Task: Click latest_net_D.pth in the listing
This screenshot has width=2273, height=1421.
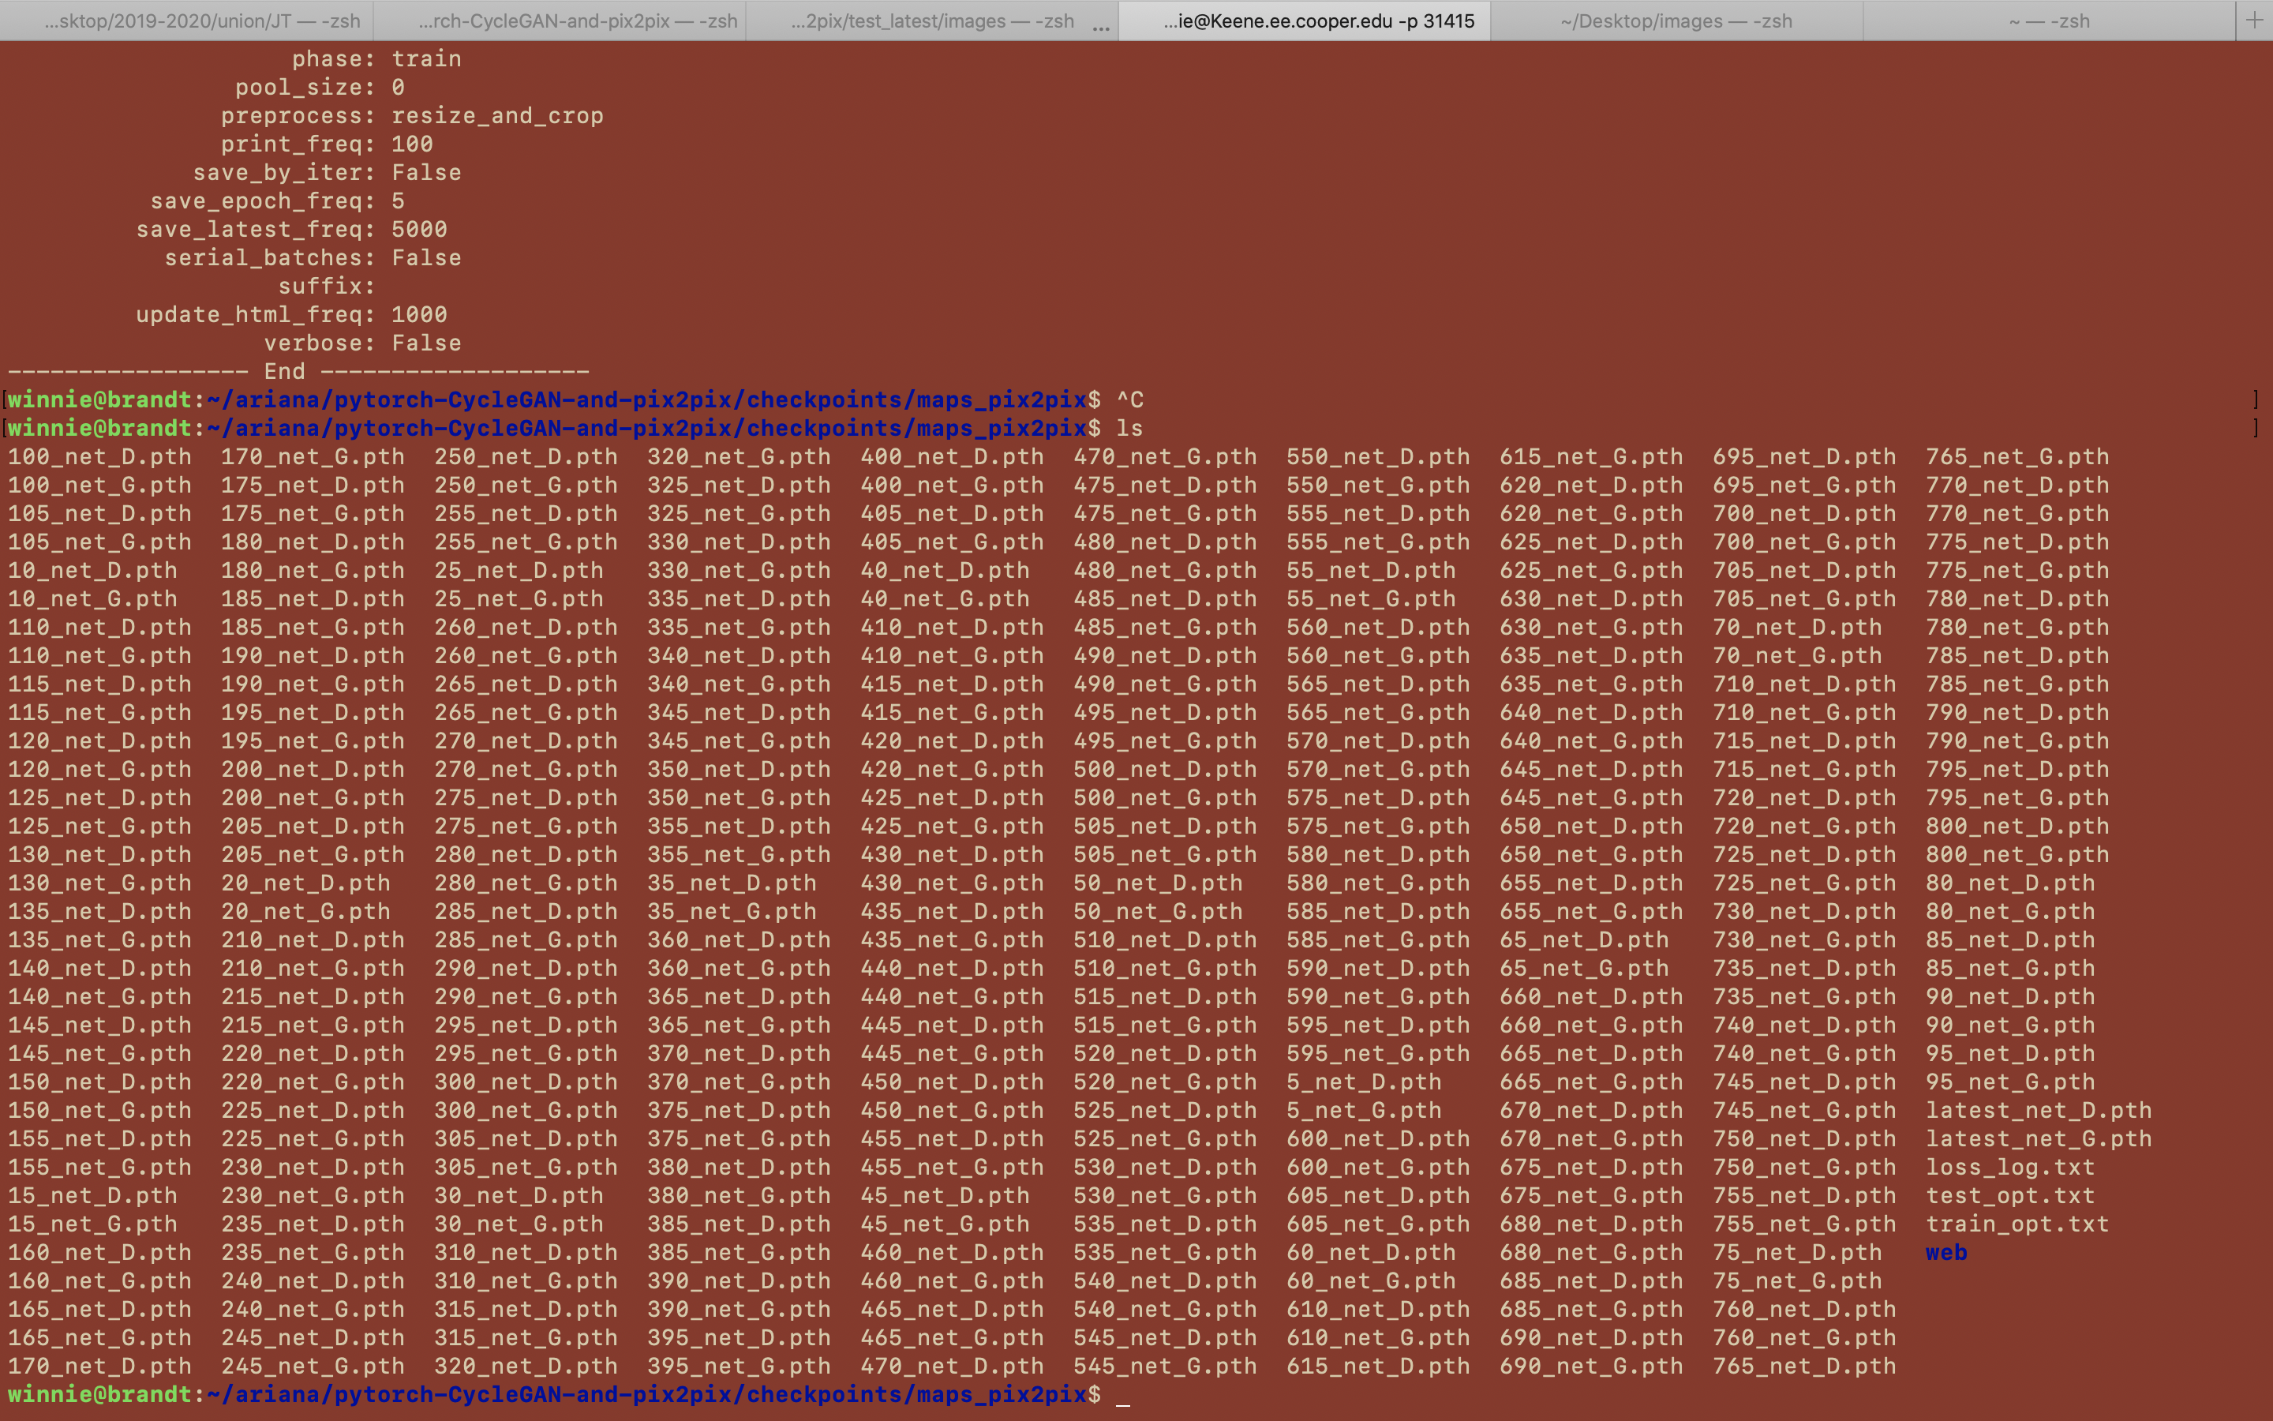Action: tap(2038, 1110)
